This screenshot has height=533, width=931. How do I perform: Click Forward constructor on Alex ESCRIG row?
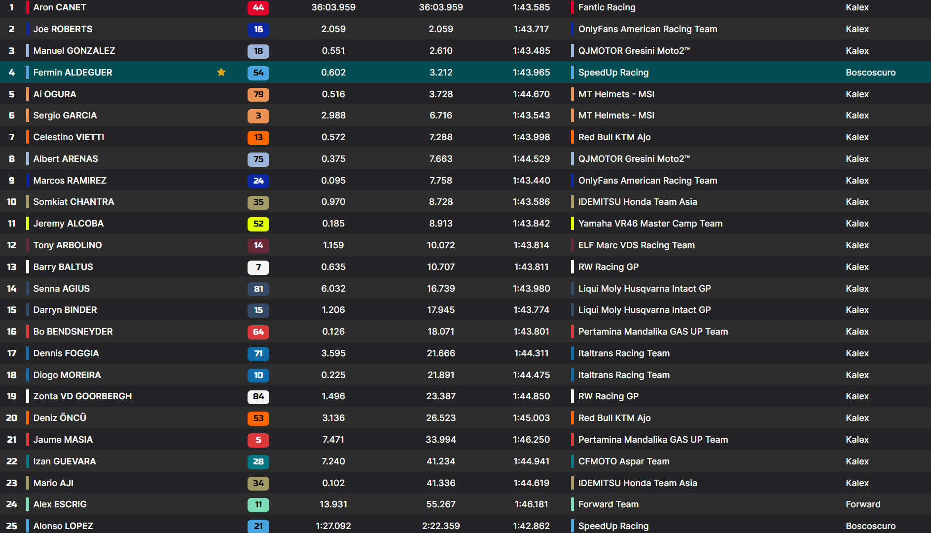tap(863, 504)
